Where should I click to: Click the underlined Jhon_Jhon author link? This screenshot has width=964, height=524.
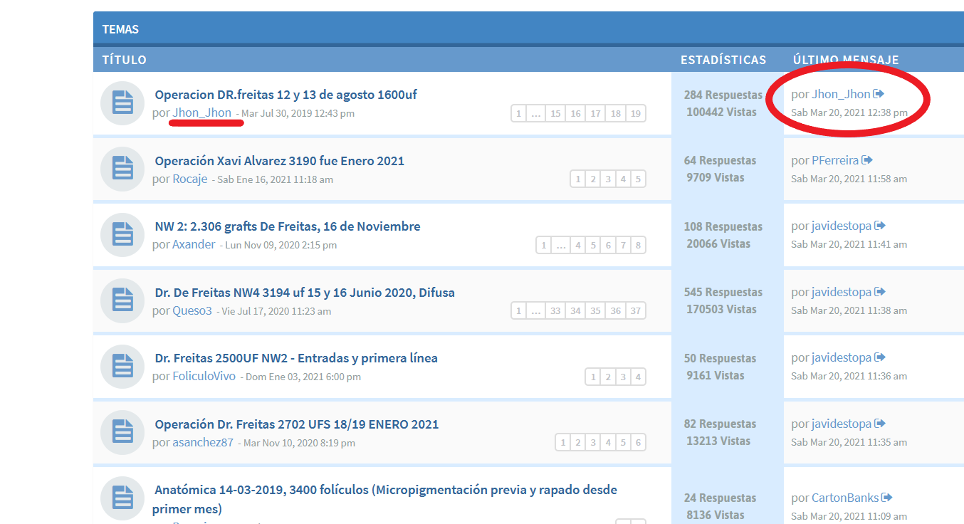tap(202, 112)
